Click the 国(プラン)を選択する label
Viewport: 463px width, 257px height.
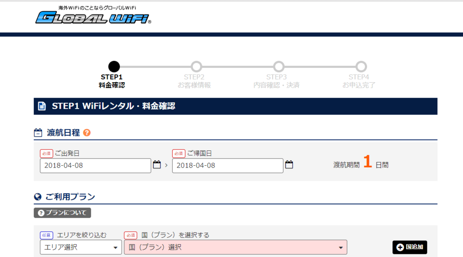click(x=175, y=235)
